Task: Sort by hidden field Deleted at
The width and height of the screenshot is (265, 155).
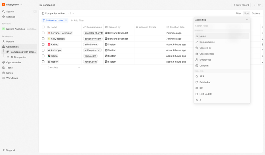Action: tap(222, 82)
